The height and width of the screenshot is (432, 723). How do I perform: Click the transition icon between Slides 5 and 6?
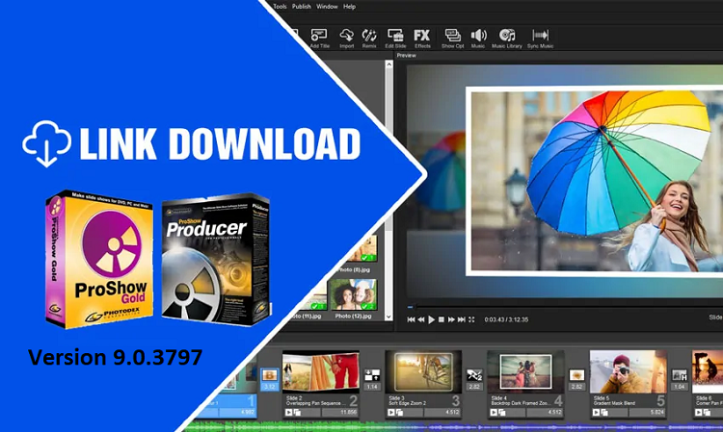pyautogui.click(x=680, y=375)
